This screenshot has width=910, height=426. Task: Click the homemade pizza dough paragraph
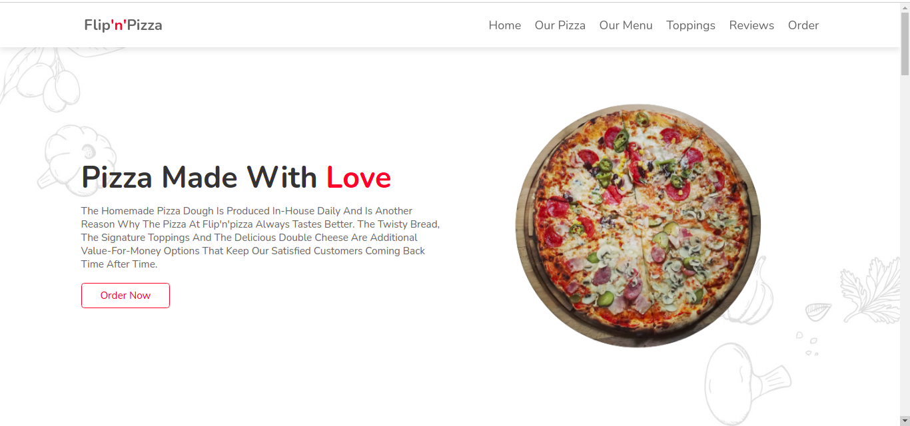point(260,238)
